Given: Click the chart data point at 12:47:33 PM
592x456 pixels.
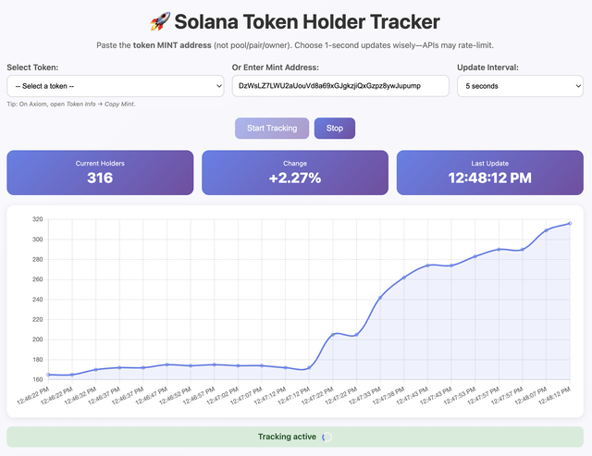Looking at the screenshot, I should [380, 298].
